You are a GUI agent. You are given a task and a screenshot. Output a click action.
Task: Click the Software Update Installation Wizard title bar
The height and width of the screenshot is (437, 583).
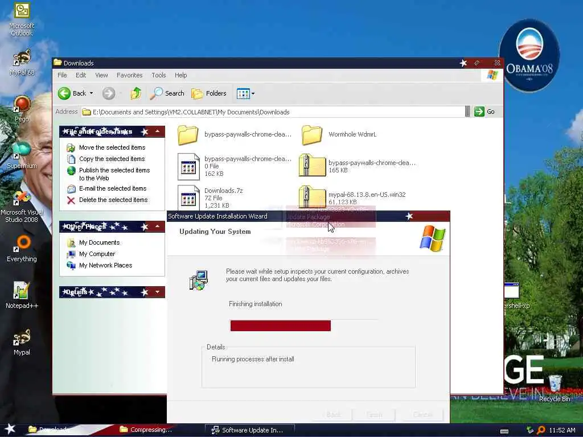(308, 216)
